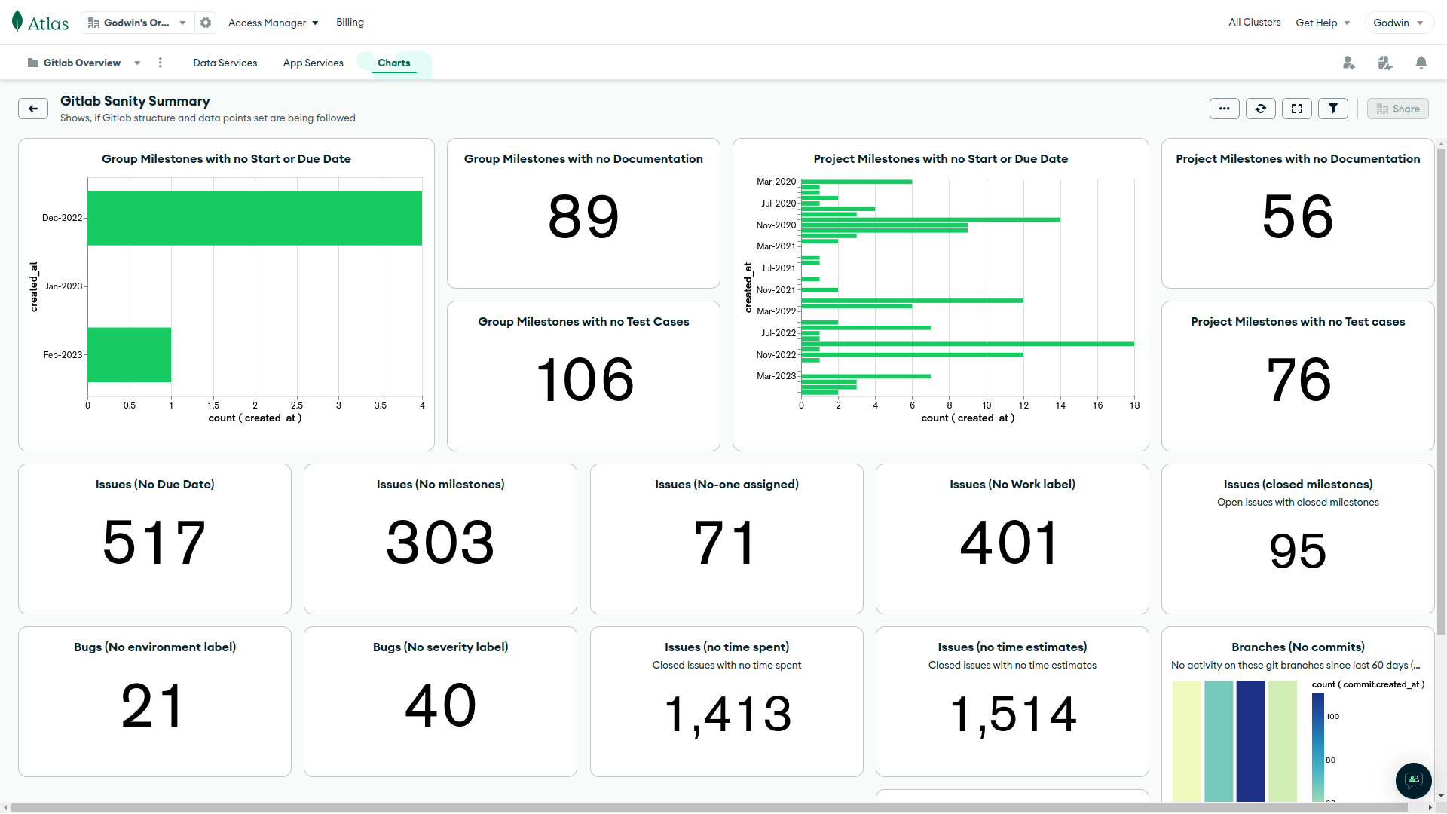Click the back arrow button
Viewport: 1447px width, 814px height.
(33, 109)
